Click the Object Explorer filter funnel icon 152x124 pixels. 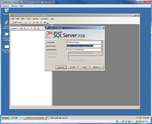31,28
